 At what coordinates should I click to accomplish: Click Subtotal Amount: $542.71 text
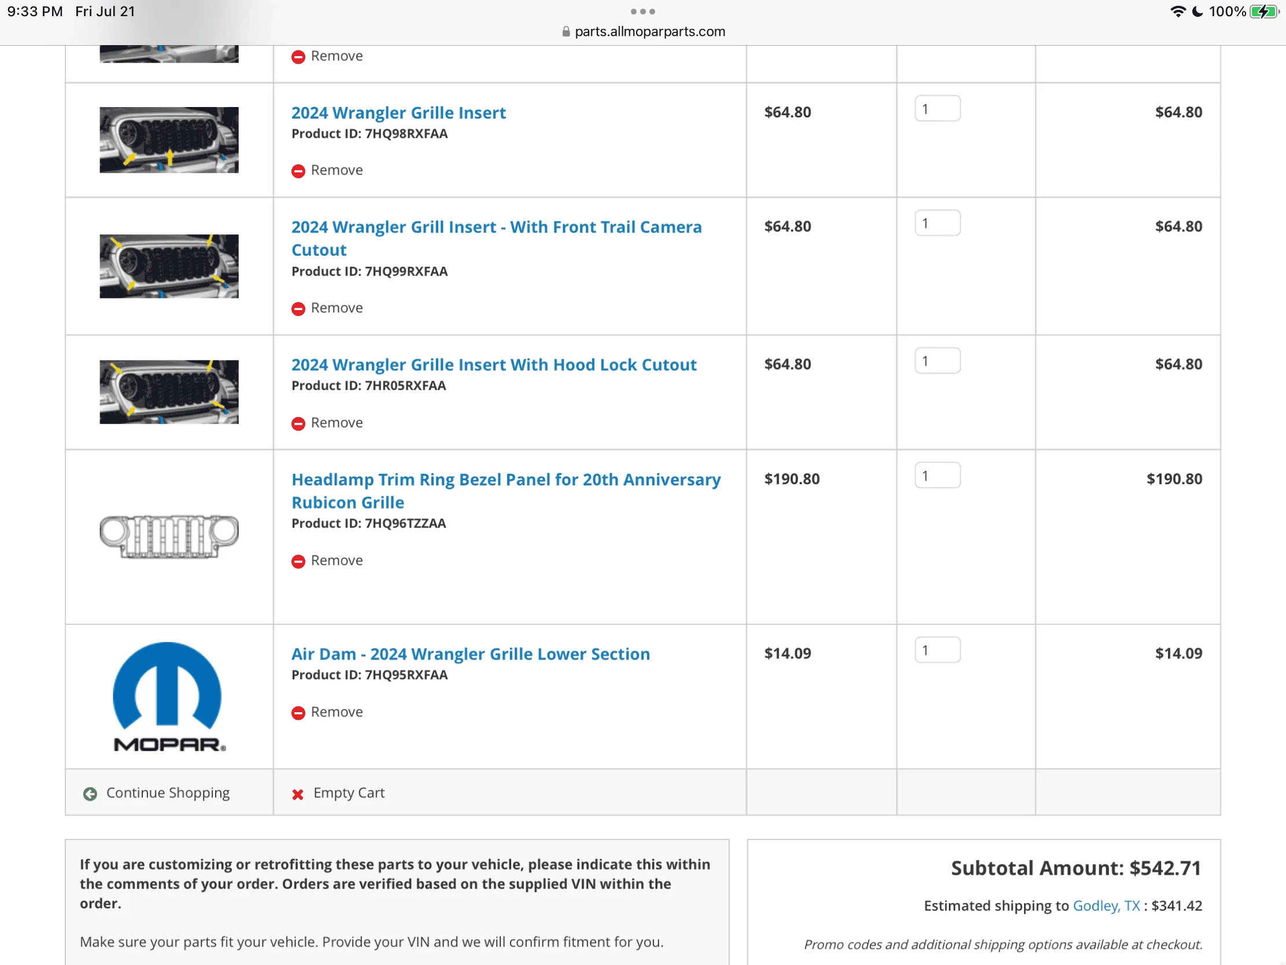point(1076,868)
